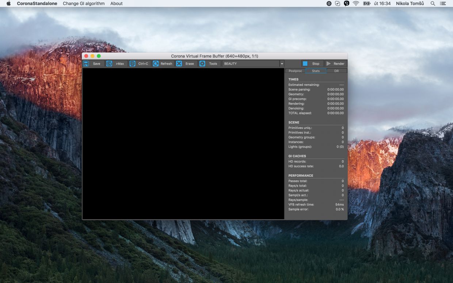The height and width of the screenshot is (283, 453).
Task: Minimize the frame buffer window
Action: 92,56
